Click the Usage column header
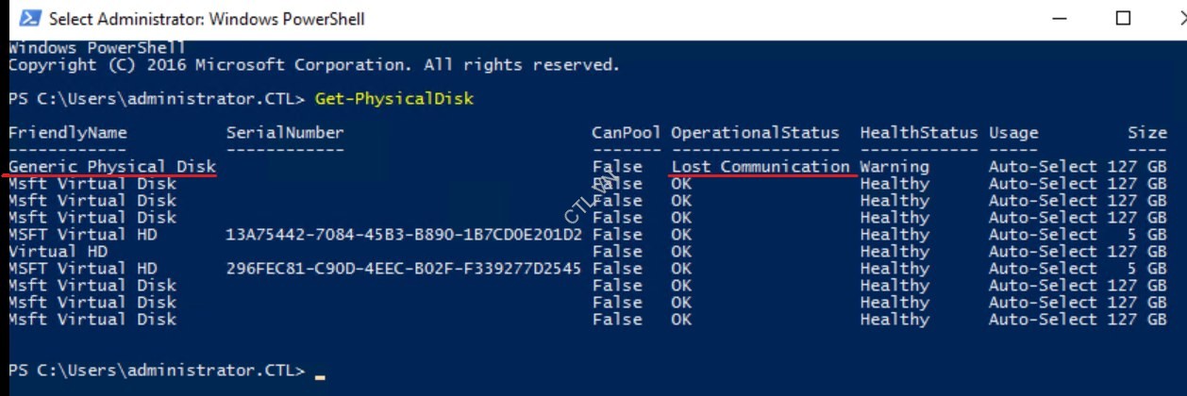 1012,133
